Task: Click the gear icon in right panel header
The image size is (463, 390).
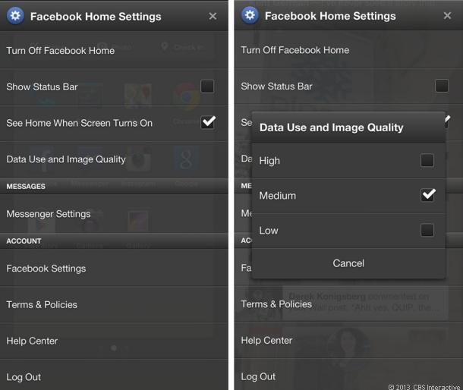Action: [x=250, y=15]
